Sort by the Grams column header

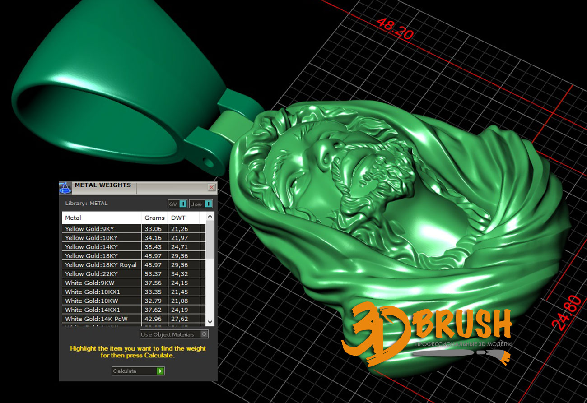pyautogui.click(x=154, y=218)
